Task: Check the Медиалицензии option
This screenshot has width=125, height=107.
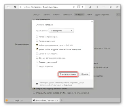Action: click(x=37, y=66)
